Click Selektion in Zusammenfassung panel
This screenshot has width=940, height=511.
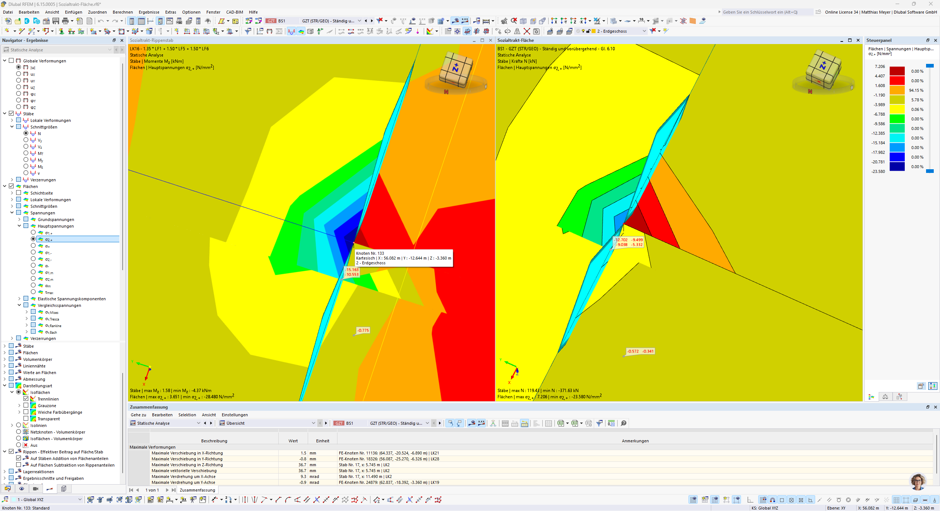coord(187,415)
